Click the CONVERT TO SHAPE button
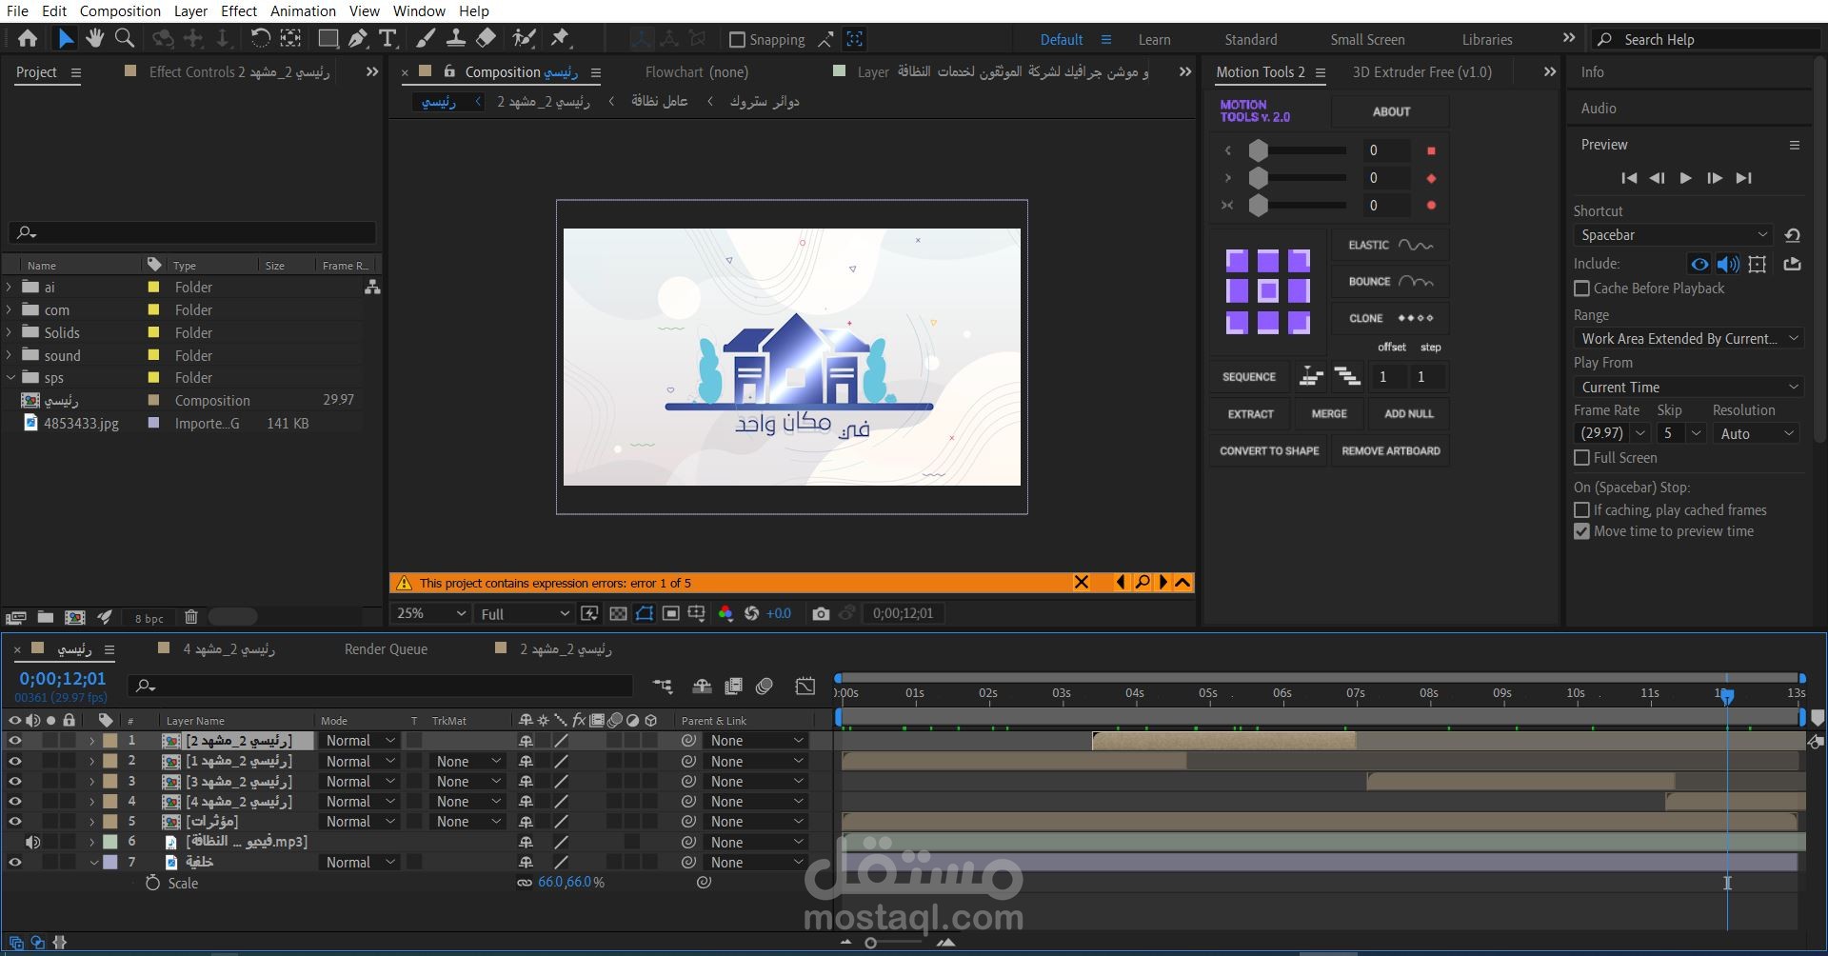The height and width of the screenshot is (956, 1828). pyautogui.click(x=1269, y=451)
